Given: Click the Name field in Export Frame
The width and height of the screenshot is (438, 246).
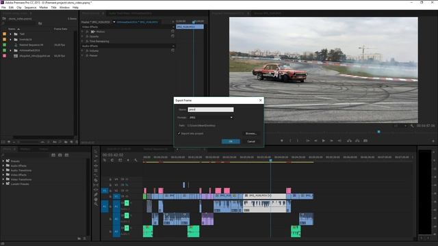Looking at the screenshot, I should pos(211,109).
